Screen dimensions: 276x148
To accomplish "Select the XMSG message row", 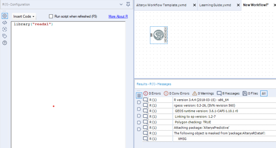I will (x=209, y=139).
